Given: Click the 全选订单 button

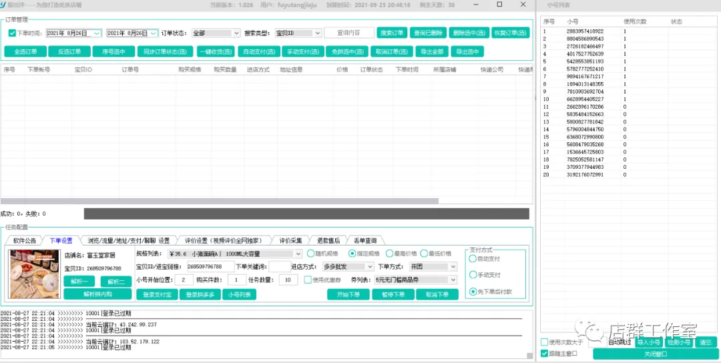Looking at the screenshot, I should click(25, 51).
